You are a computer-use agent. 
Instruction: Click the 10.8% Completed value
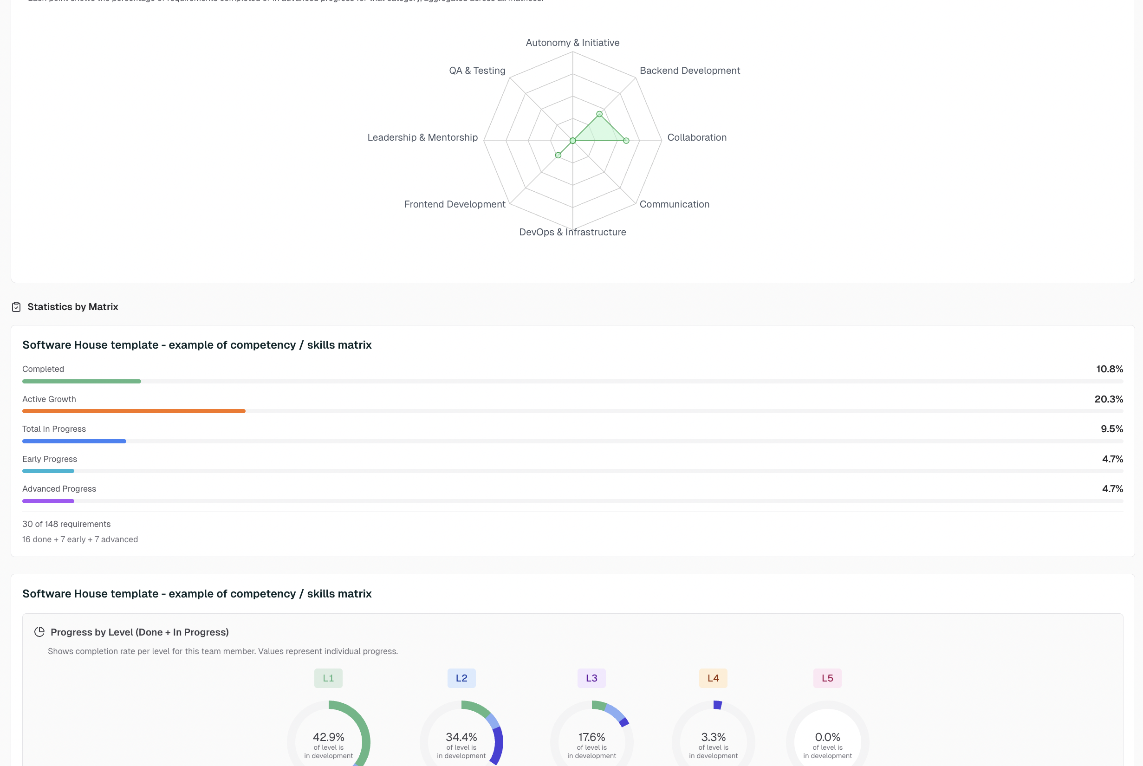[1109, 370]
